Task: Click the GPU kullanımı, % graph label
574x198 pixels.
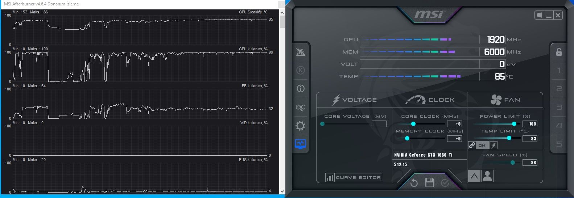Action: (253, 49)
